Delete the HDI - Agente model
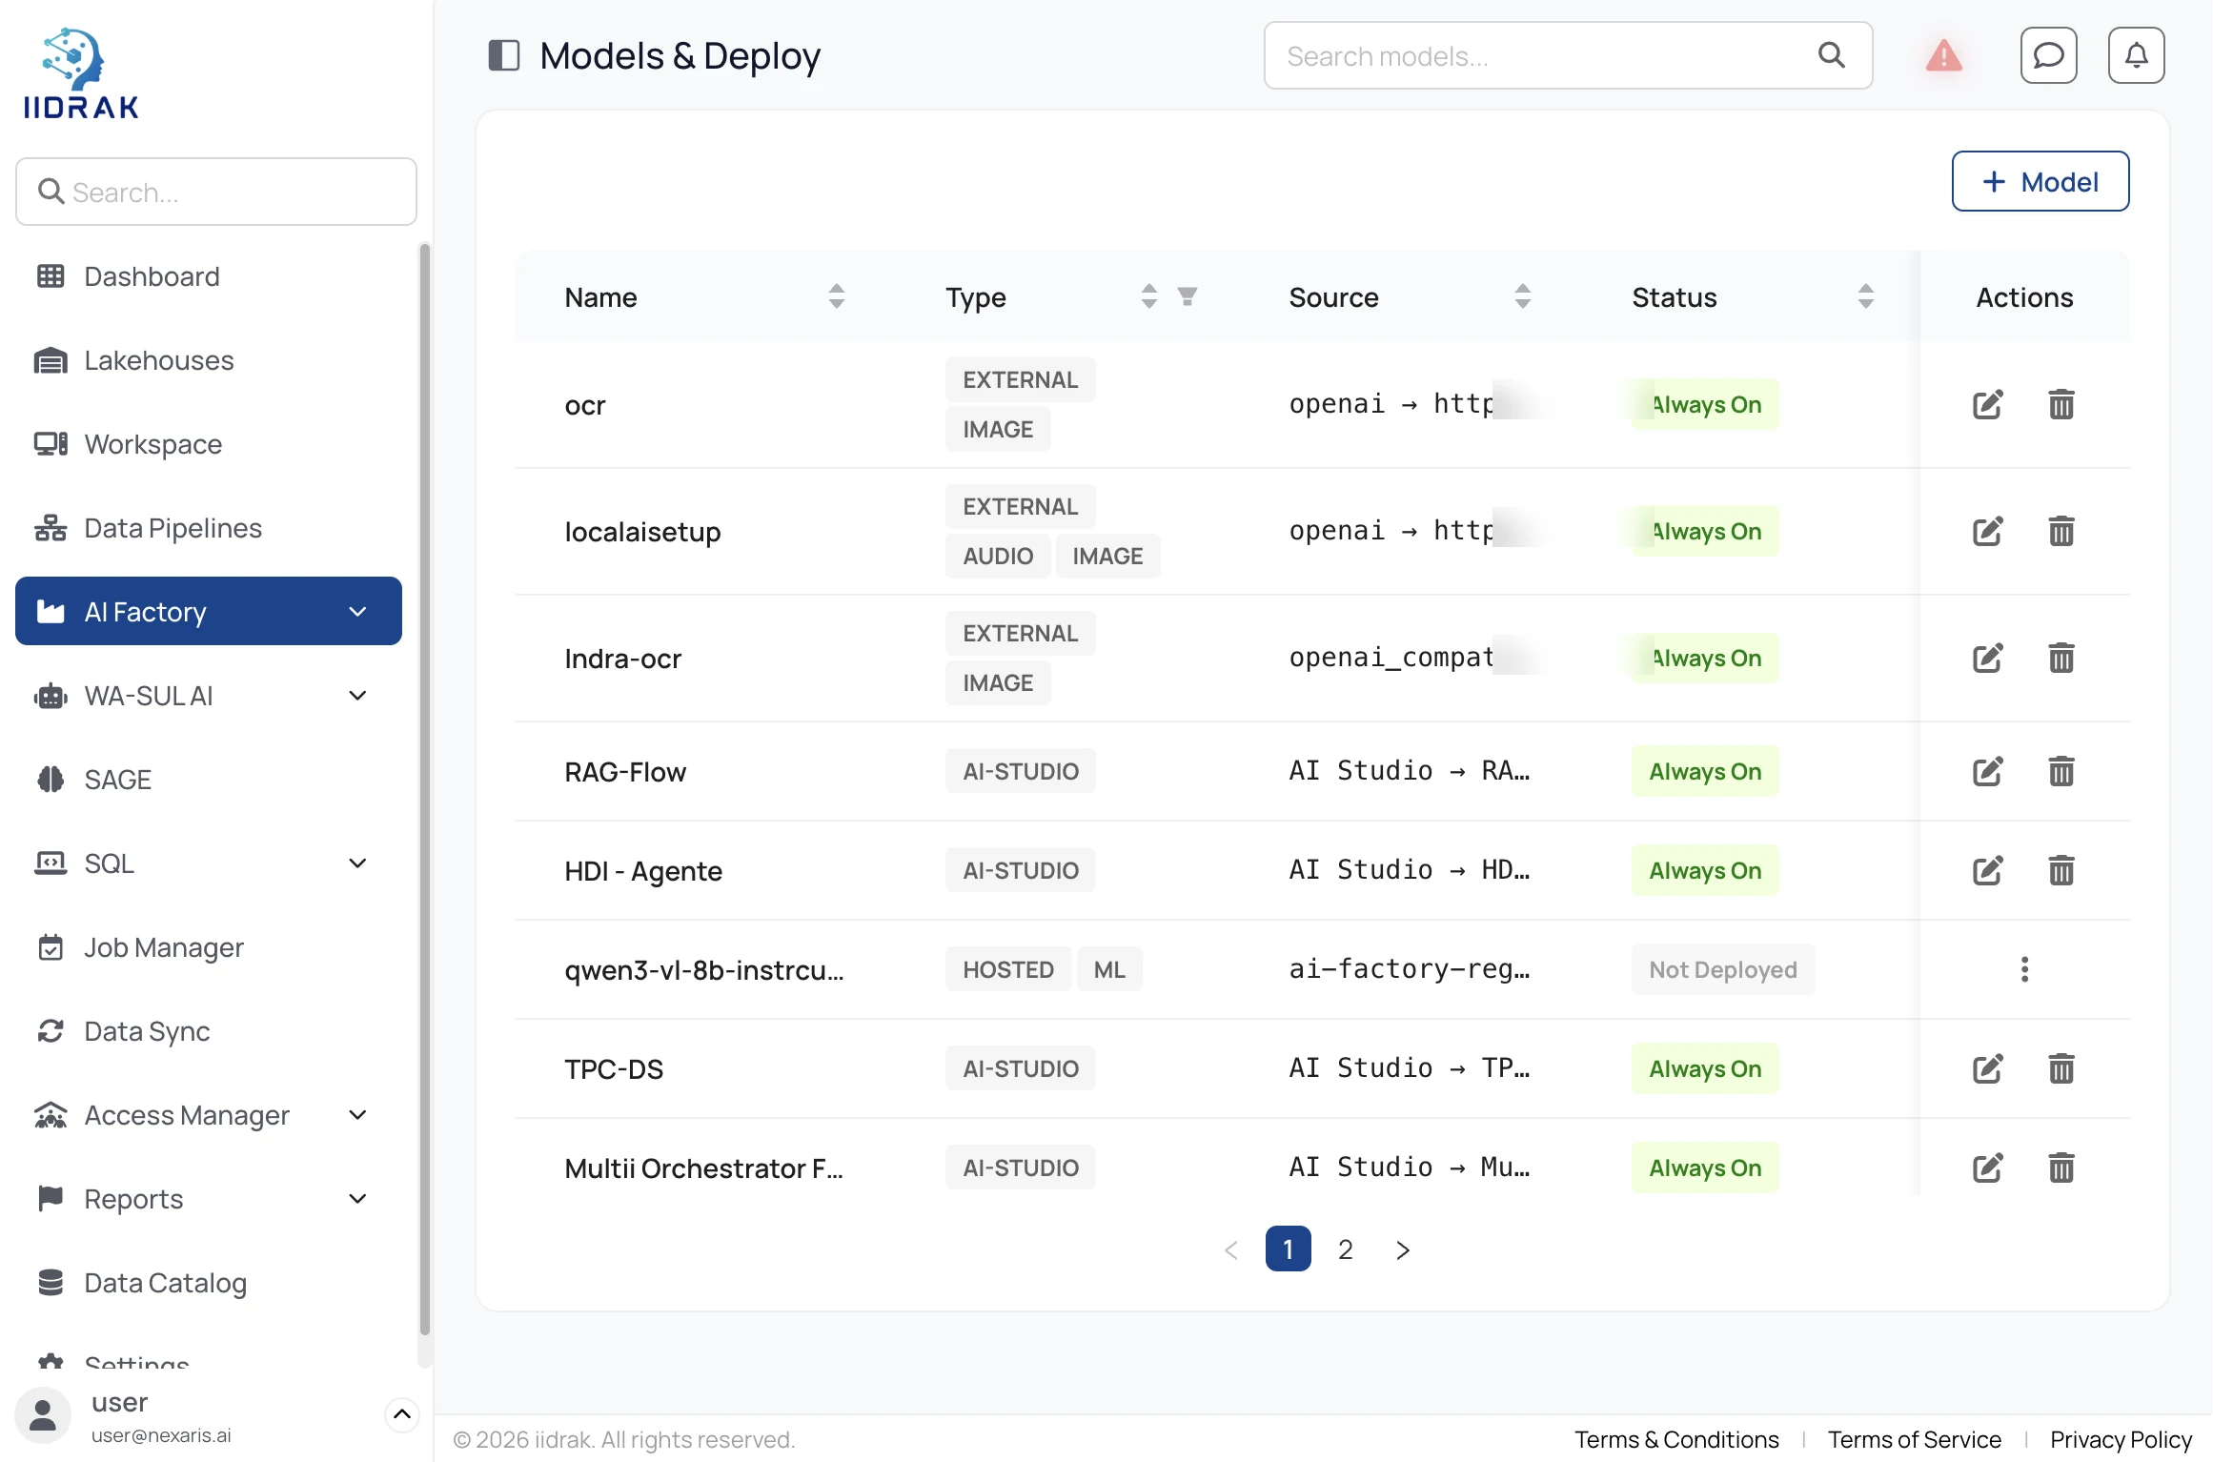The width and height of the screenshot is (2213, 1462). point(2061,870)
